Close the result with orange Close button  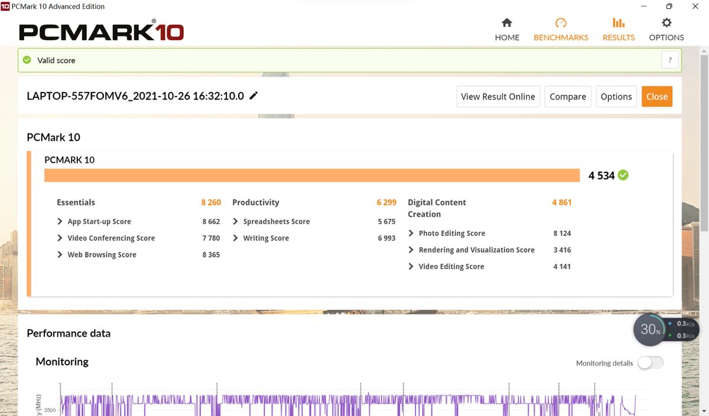[x=657, y=97]
